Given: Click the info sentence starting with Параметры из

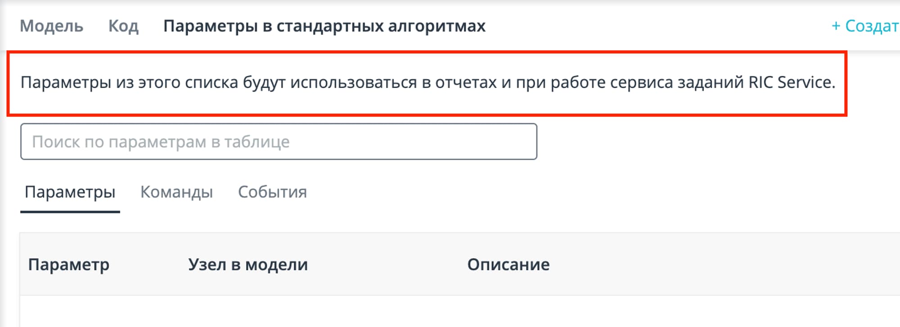Looking at the screenshot, I should pos(427,83).
